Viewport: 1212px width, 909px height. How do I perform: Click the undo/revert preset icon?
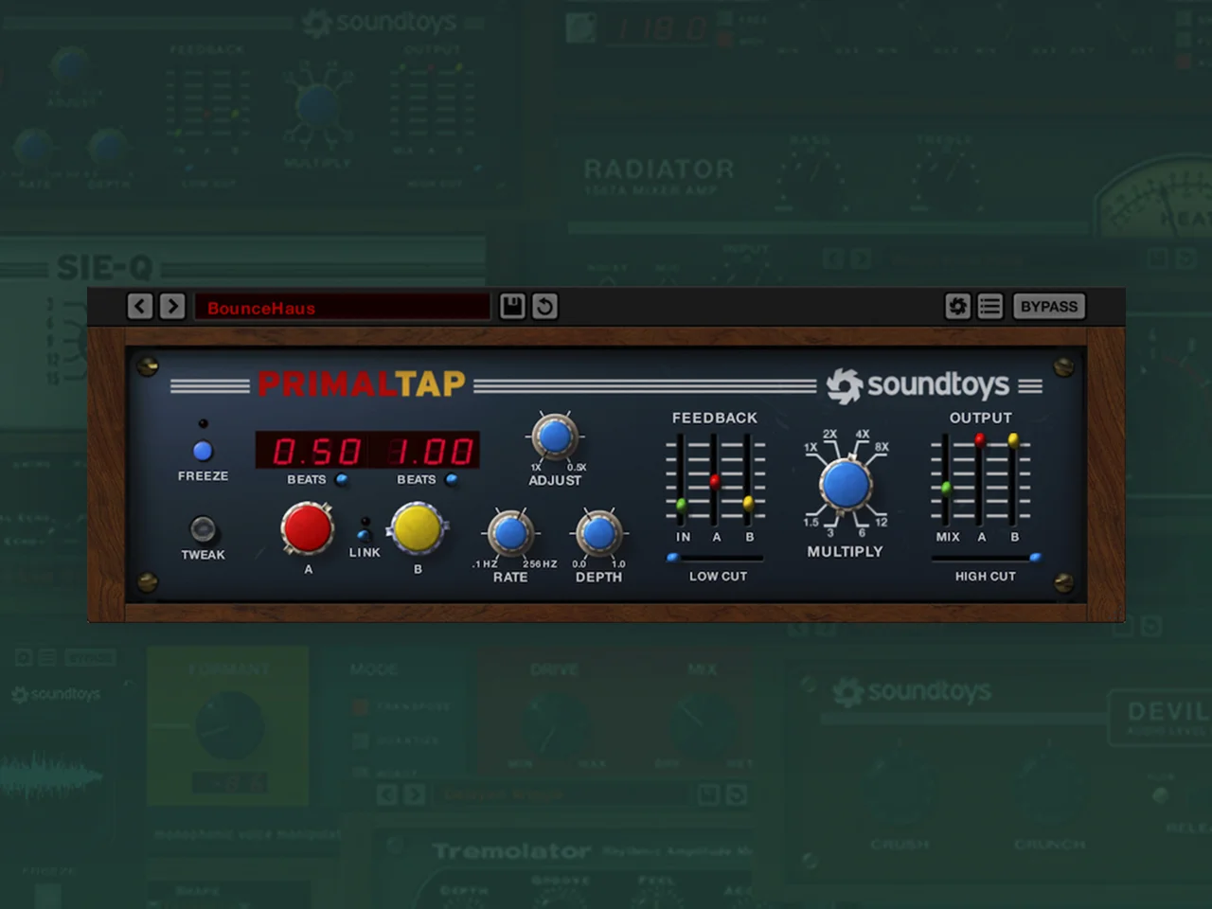544,306
